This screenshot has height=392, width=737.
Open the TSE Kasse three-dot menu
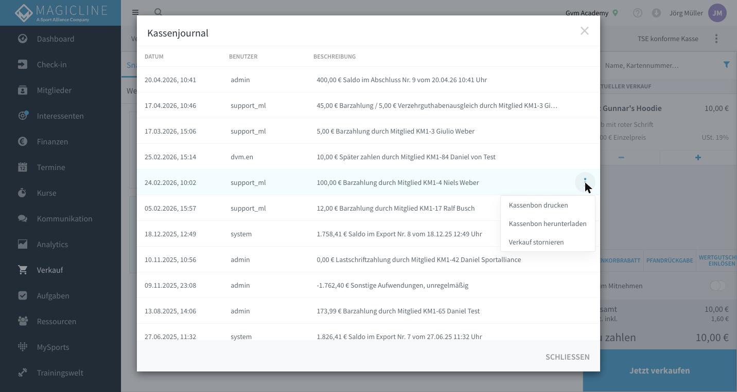pyautogui.click(x=716, y=39)
